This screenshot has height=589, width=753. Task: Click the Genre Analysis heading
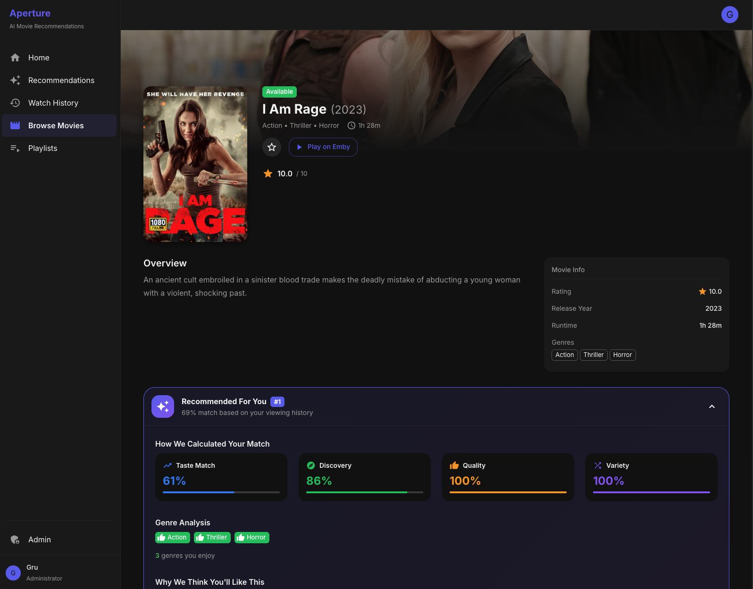[183, 523]
